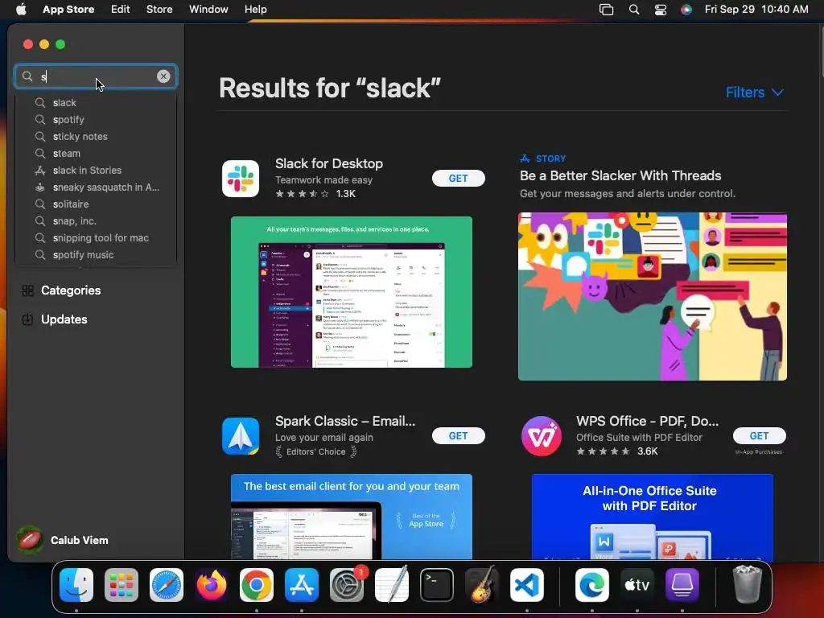Click the magnifier icon in the search field
The height and width of the screenshot is (618, 824).
click(27, 76)
